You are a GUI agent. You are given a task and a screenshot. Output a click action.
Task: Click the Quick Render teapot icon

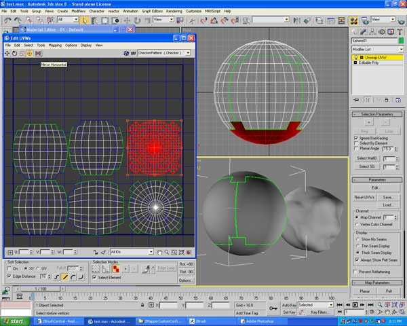point(402,20)
